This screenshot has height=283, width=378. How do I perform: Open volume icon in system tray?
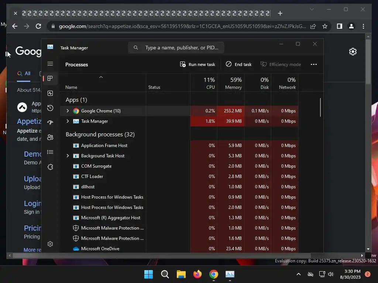pos(331,274)
